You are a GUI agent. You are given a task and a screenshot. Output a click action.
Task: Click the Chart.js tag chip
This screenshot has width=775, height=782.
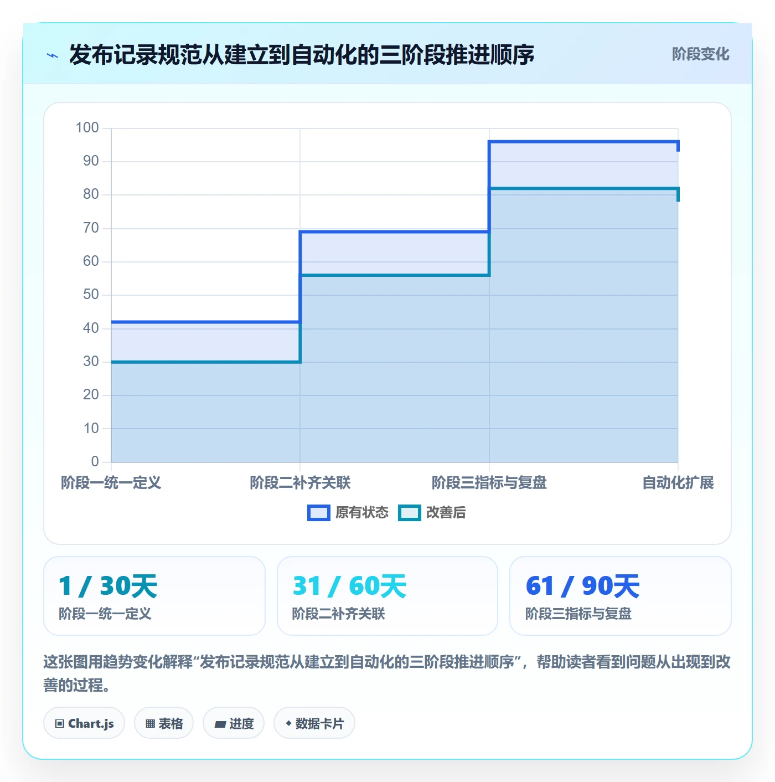(84, 723)
